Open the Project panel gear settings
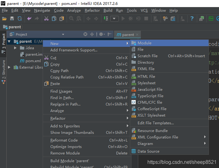Viewport: 219px width, 168px height. tap(102, 34)
